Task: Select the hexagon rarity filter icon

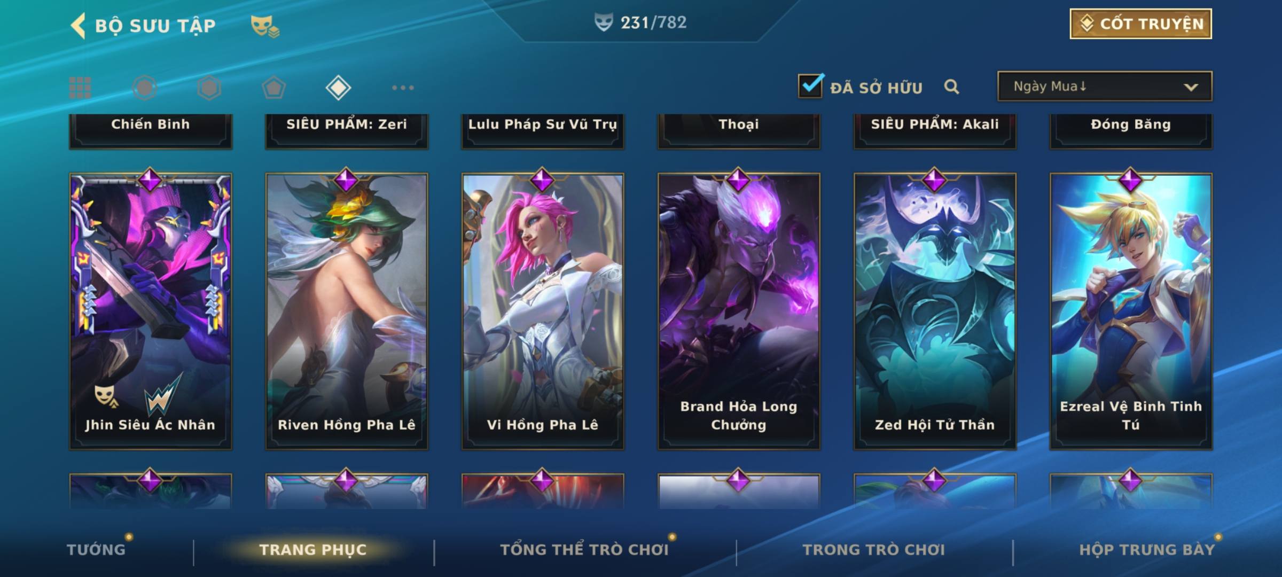Action: (x=209, y=88)
